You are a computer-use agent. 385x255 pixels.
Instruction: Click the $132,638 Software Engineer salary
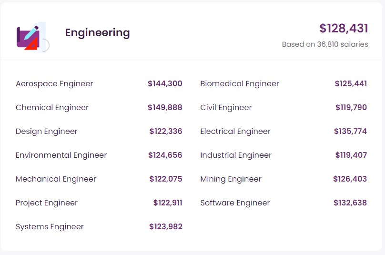click(350, 203)
